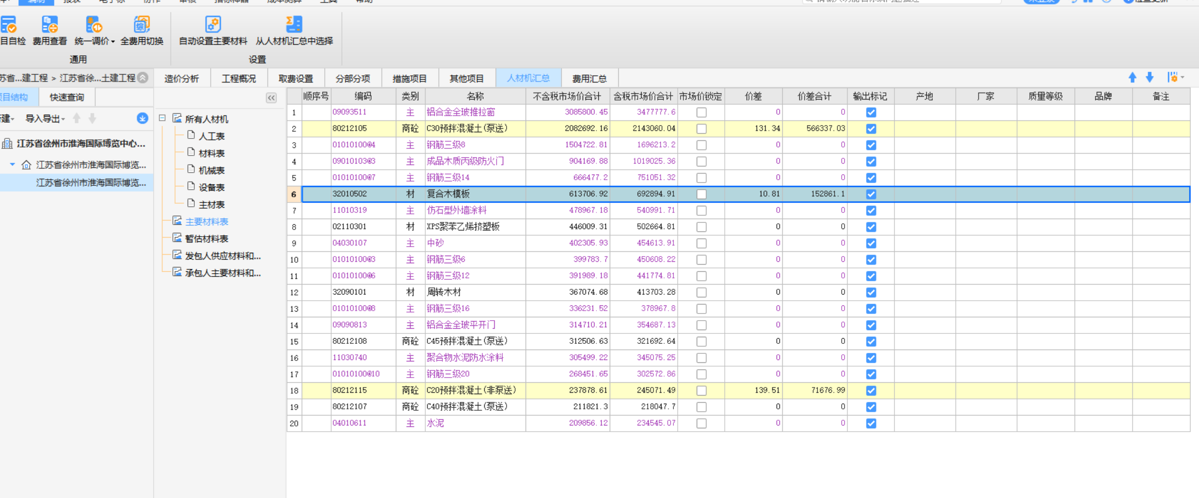Image resolution: width=1199 pixels, height=498 pixels.
Task: Select 暂估材料表 in tree
Action: [x=207, y=239]
